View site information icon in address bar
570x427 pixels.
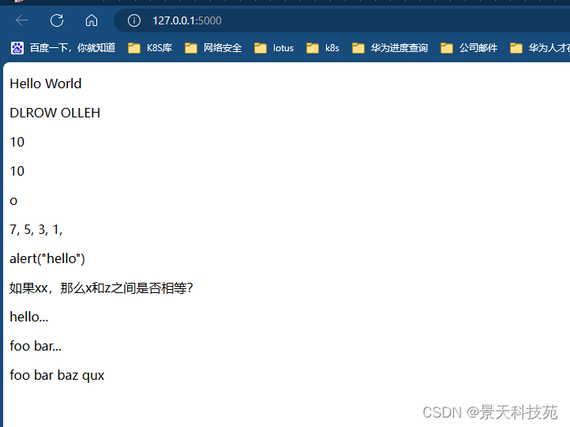click(x=133, y=20)
